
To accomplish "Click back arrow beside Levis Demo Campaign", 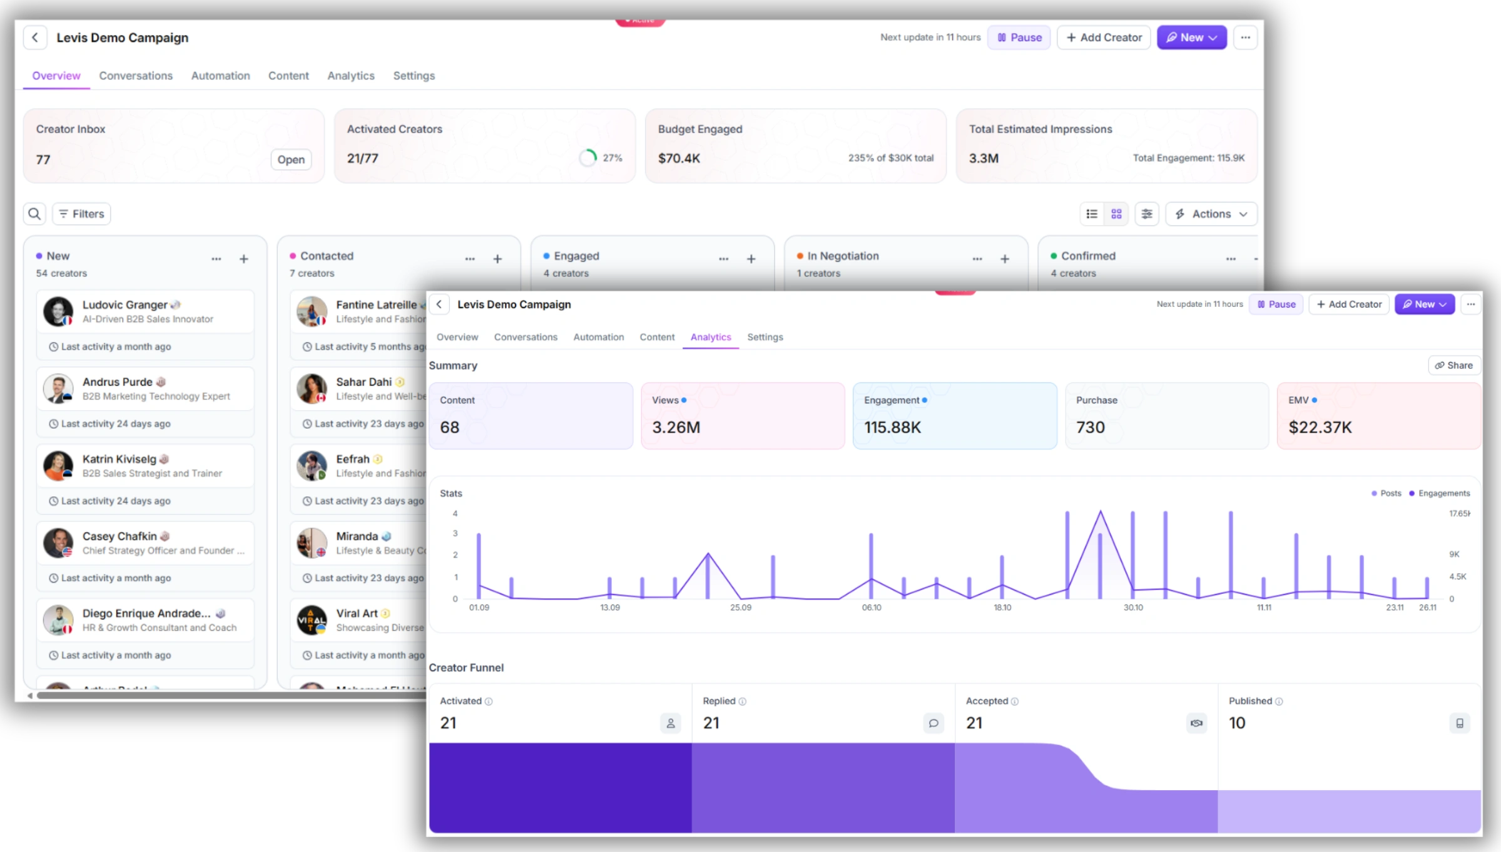I will pyautogui.click(x=35, y=38).
